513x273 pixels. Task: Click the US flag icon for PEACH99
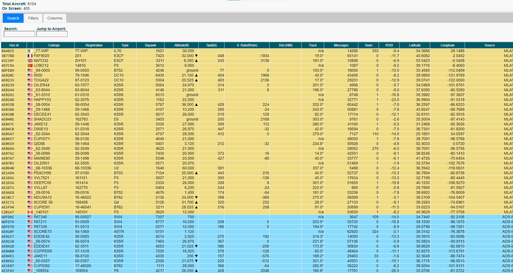pyautogui.click(x=30, y=173)
